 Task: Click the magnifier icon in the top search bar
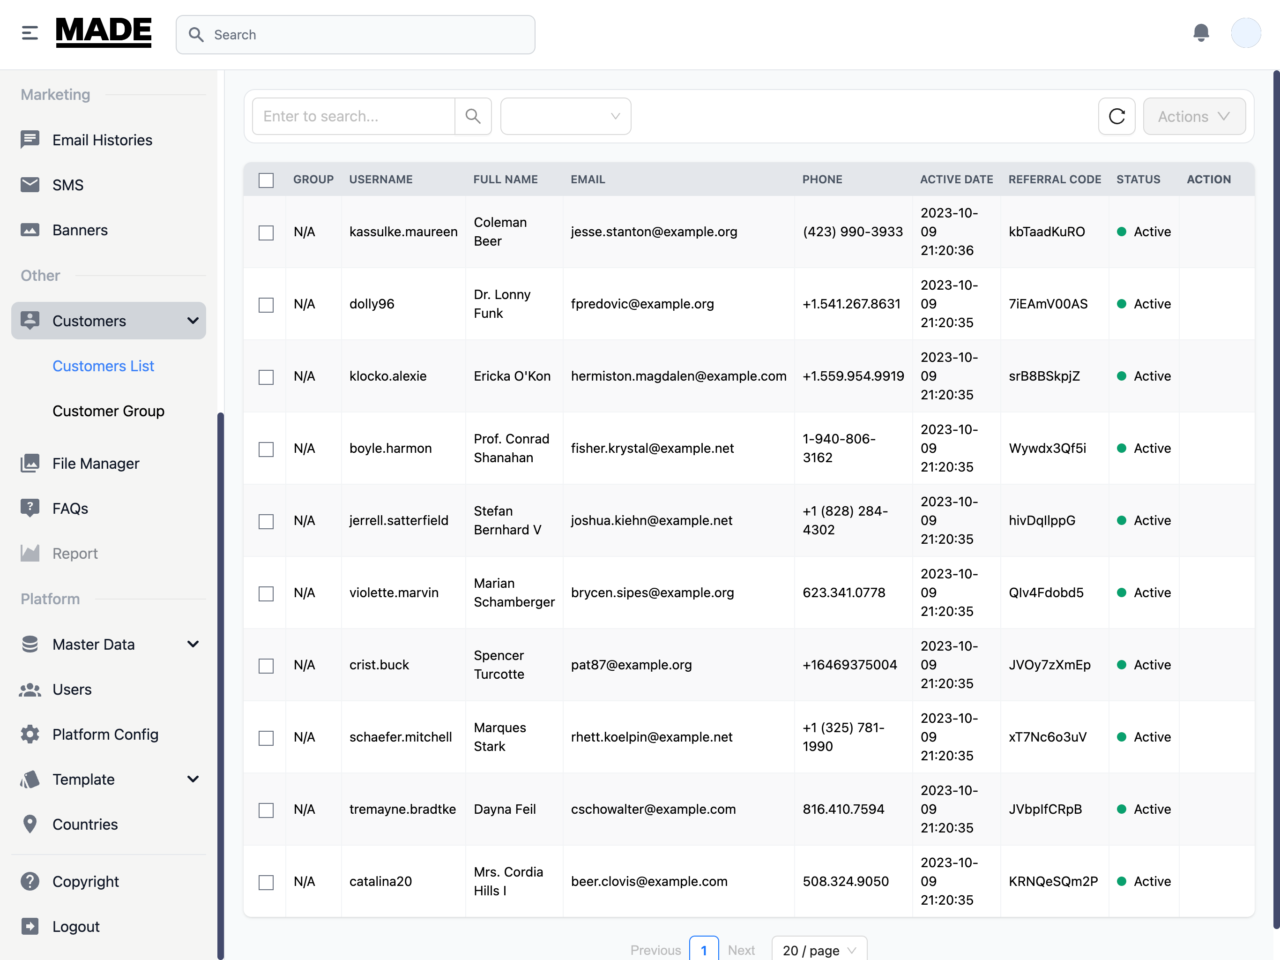[196, 35]
